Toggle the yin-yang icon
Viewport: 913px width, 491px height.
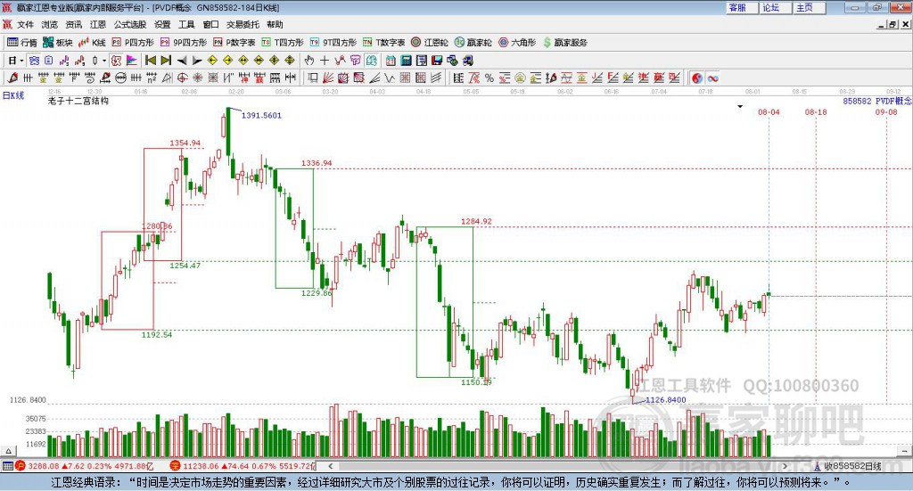click(697, 78)
